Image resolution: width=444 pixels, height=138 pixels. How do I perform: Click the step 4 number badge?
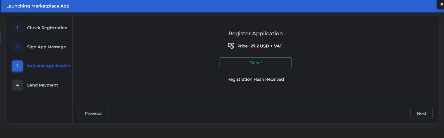pyautogui.click(x=17, y=85)
